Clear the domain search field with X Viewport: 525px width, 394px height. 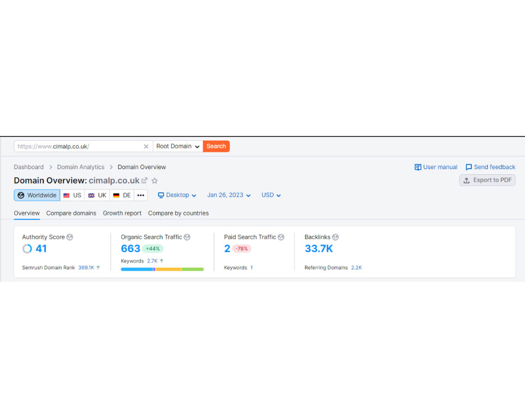[x=146, y=147]
